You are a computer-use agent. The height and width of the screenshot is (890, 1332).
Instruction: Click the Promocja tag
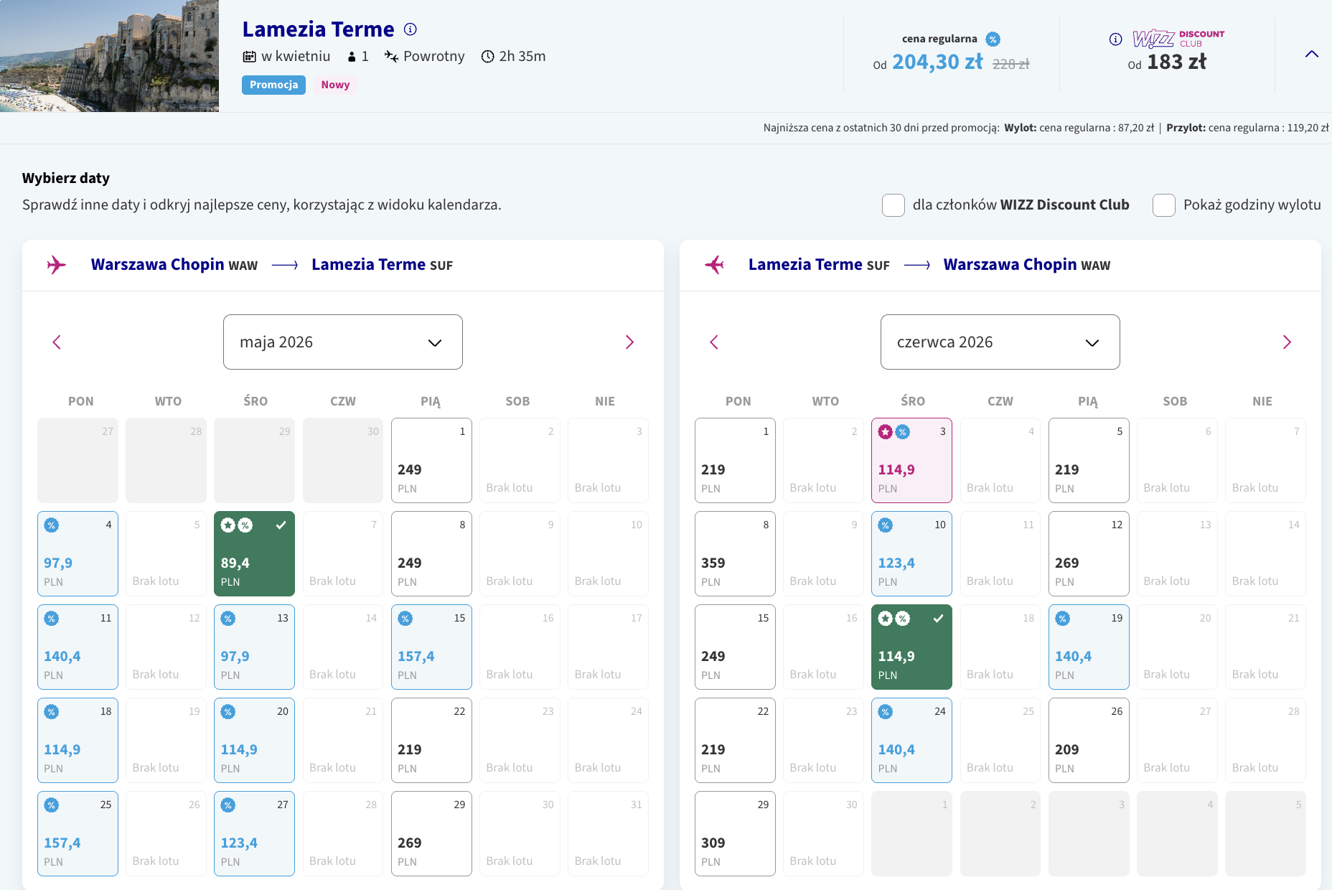click(273, 85)
